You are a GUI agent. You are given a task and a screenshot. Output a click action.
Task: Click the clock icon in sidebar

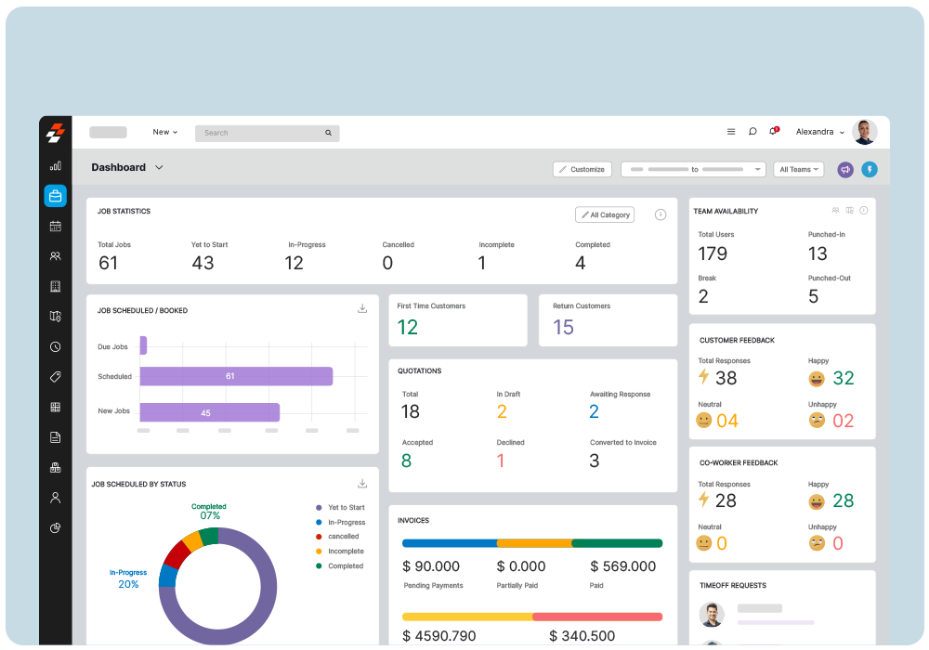click(x=55, y=346)
